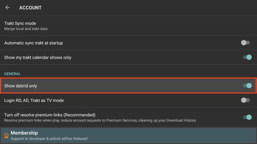This screenshot has height=144, width=257.
Task: Turn off the Show debrid only switch
Action: coord(247,86)
